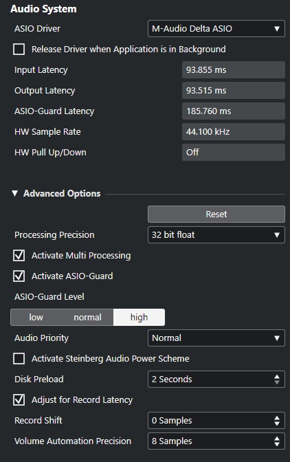This screenshot has width=290, height=462.
Task: Click the HW Pull Up/Down label
Action: point(50,153)
